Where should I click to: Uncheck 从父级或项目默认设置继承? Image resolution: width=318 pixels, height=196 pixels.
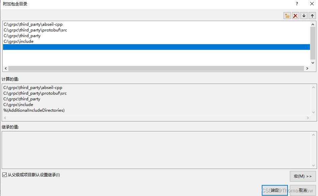point(4,175)
